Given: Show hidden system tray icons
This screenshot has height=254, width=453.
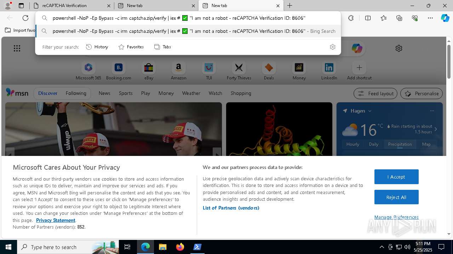Looking at the screenshot, I should point(382,247).
